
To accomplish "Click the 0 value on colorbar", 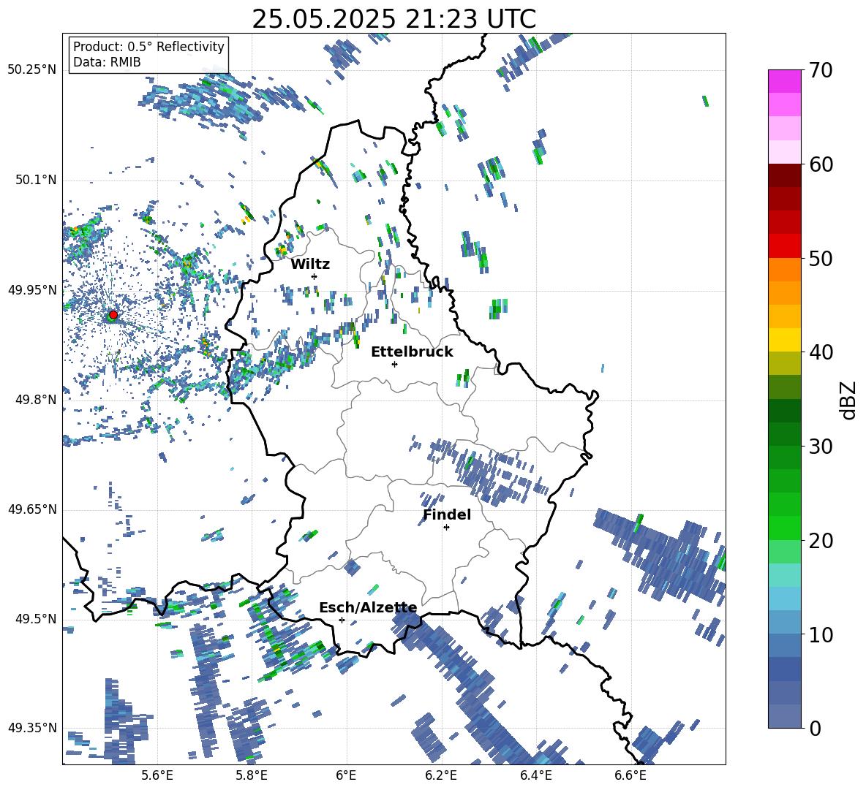I will coord(815,729).
